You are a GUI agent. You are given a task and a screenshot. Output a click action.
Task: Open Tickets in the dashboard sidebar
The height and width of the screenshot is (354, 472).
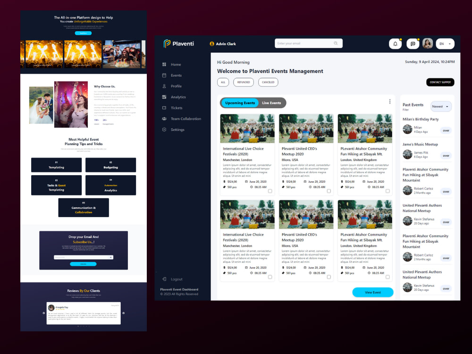177,108
